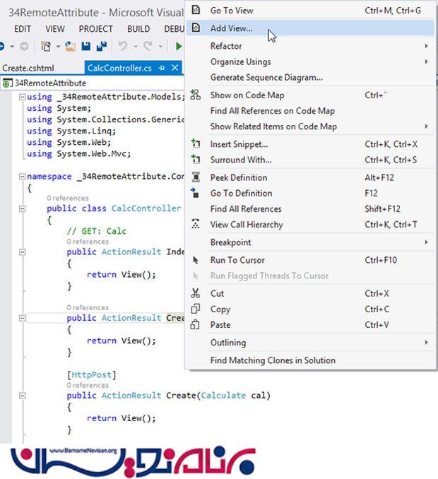Select Find All References menu entry
This screenshot has height=479, width=438.
tap(246, 209)
